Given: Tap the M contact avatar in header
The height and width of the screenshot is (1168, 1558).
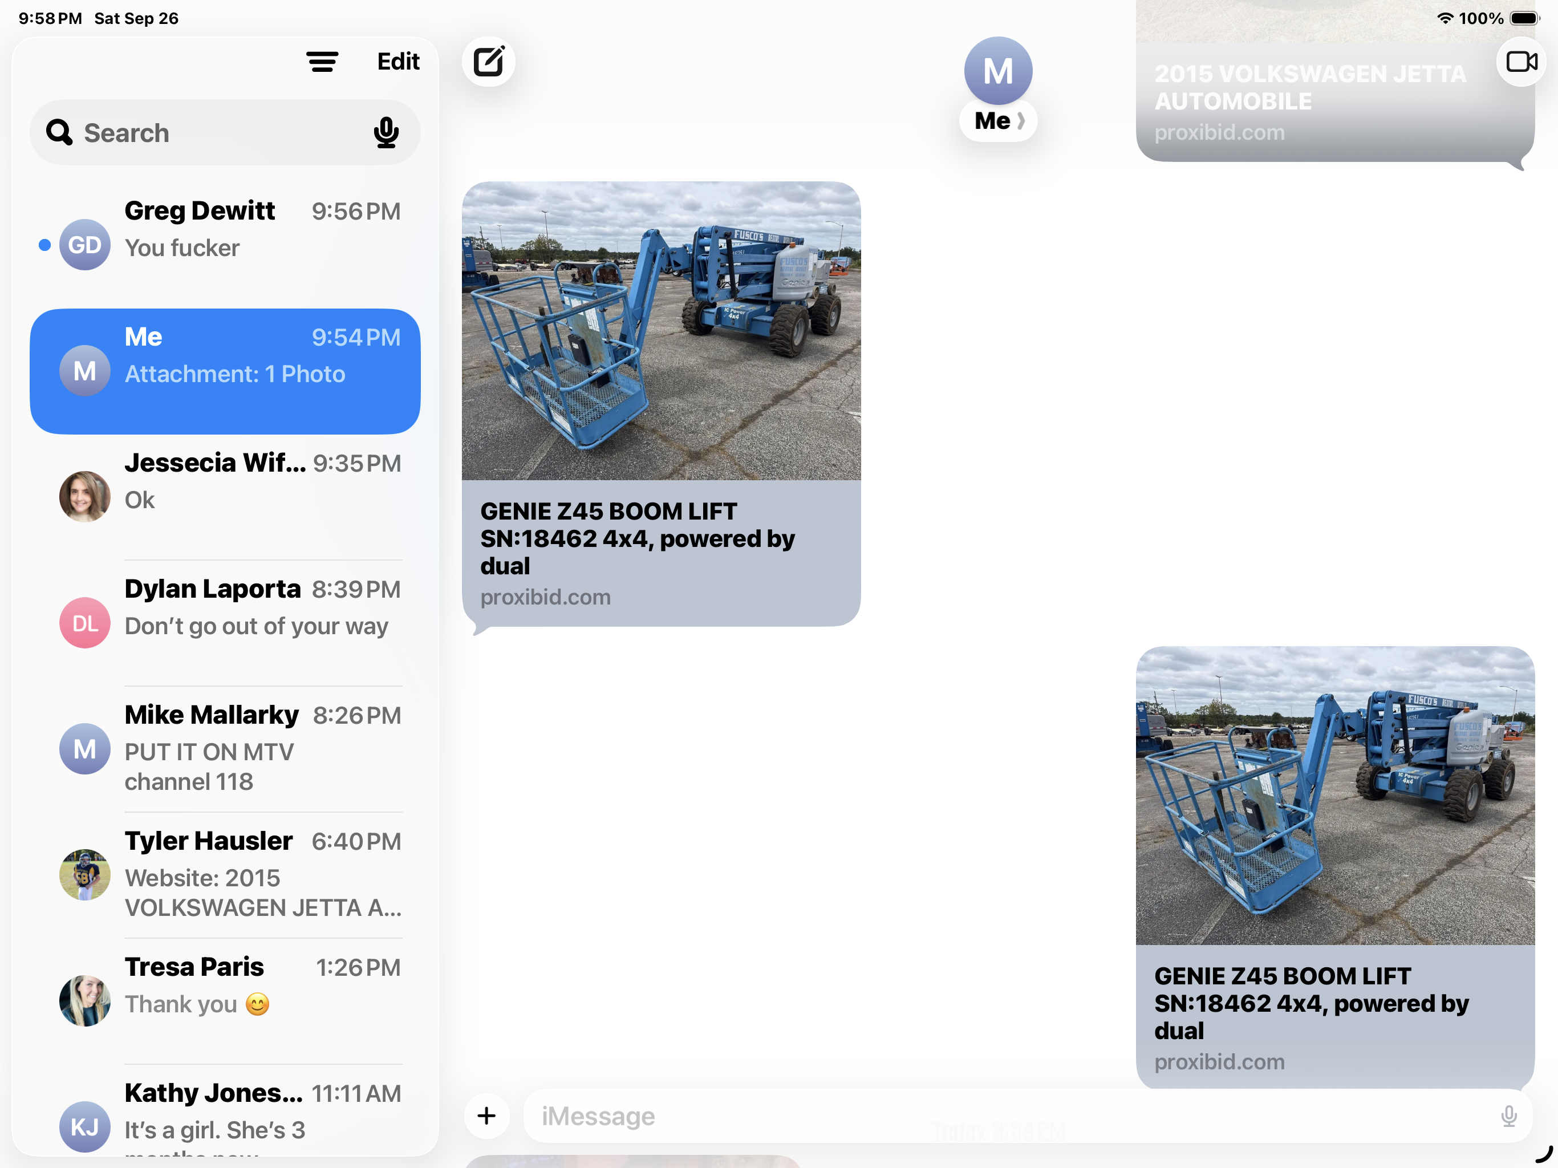Looking at the screenshot, I should [998, 71].
